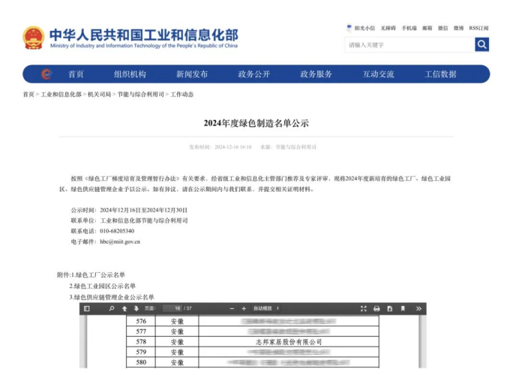Open the 互动交流 navigation tab
Viewport: 519px width, 375px height.
point(378,74)
